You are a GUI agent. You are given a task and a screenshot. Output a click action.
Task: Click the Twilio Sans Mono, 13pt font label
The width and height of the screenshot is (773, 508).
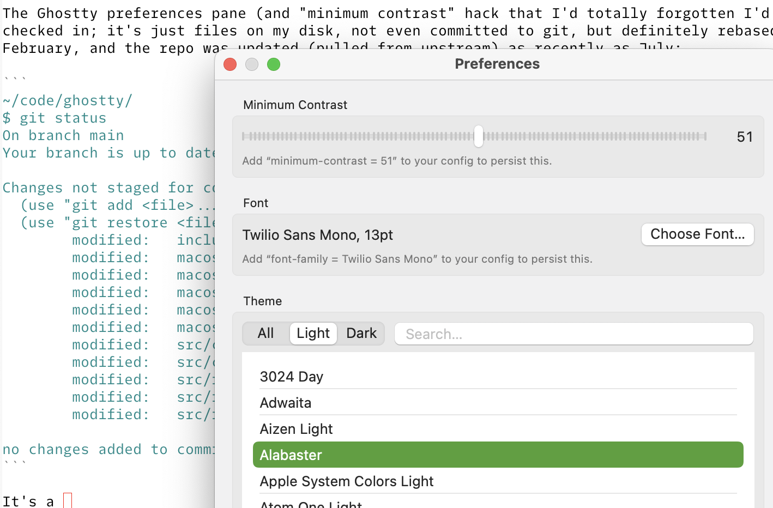tap(318, 235)
